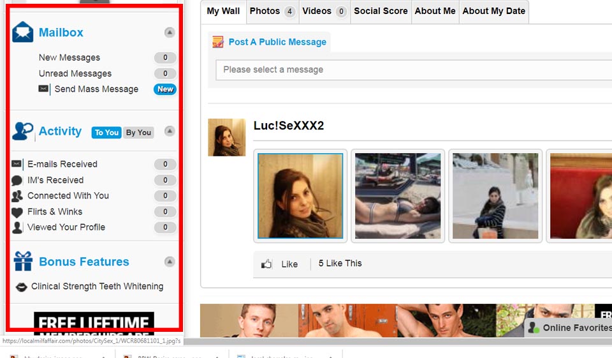Switch Activity view to To You

coord(106,133)
